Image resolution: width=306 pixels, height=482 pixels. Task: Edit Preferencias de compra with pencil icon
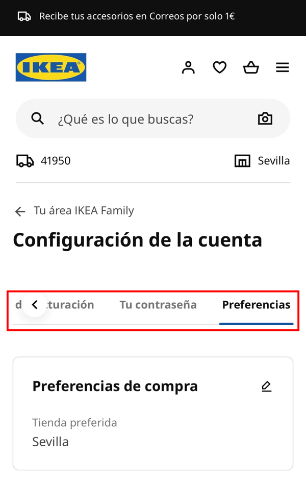pos(266,386)
